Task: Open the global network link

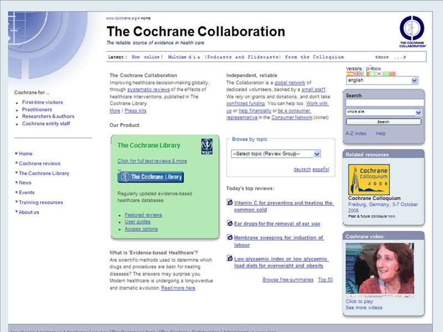Action: 290,82
